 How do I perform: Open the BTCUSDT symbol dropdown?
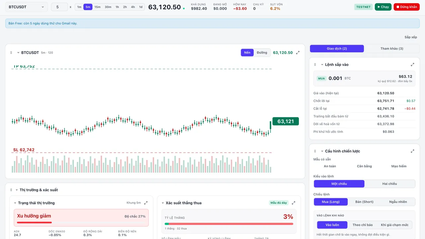[x=27, y=7]
